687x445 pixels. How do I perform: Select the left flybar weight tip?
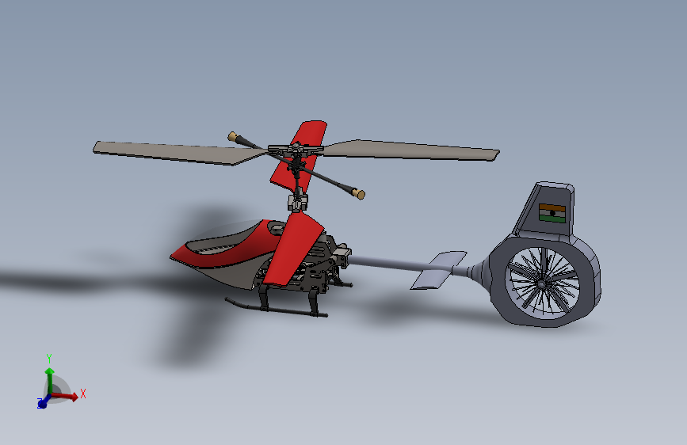[234, 137]
